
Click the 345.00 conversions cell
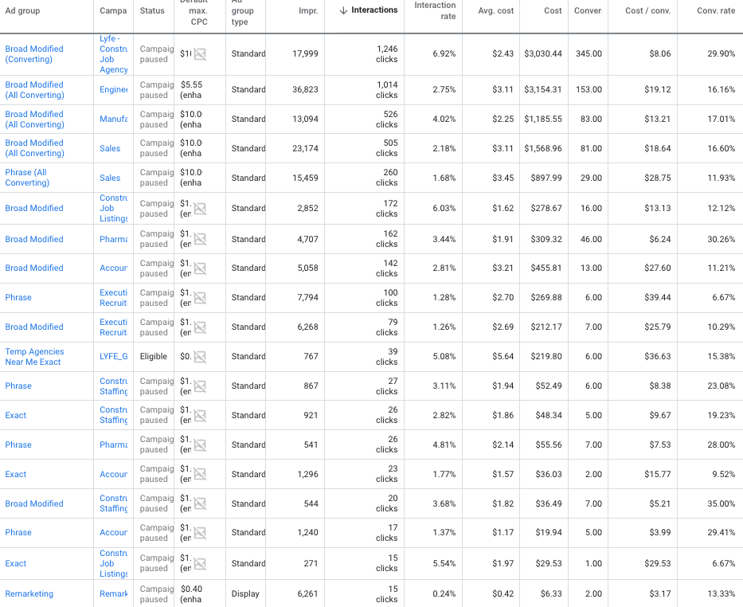[589, 53]
